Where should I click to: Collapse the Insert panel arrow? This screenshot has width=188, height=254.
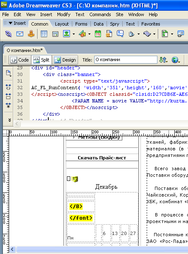pyautogui.click(x=10, y=23)
